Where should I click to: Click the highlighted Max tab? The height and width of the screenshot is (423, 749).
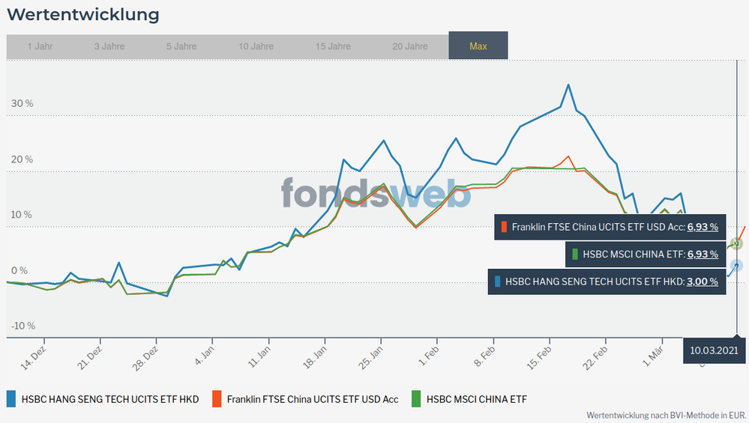(x=478, y=46)
